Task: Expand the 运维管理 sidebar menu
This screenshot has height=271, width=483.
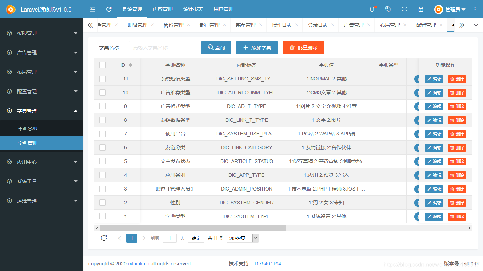Action: click(41, 201)
